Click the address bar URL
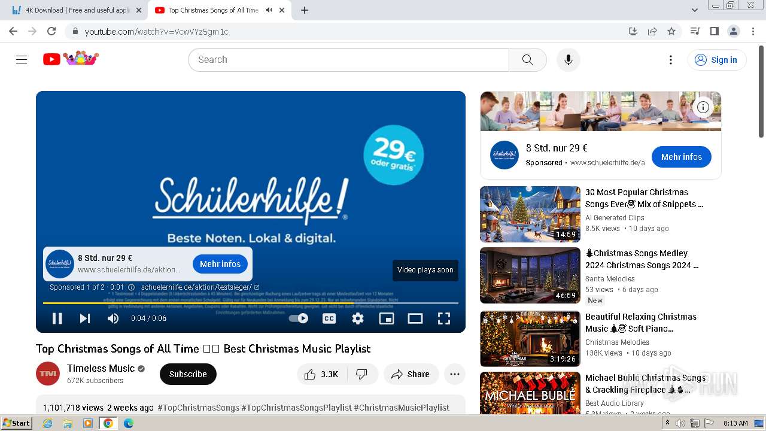 (x=156, y=32)
